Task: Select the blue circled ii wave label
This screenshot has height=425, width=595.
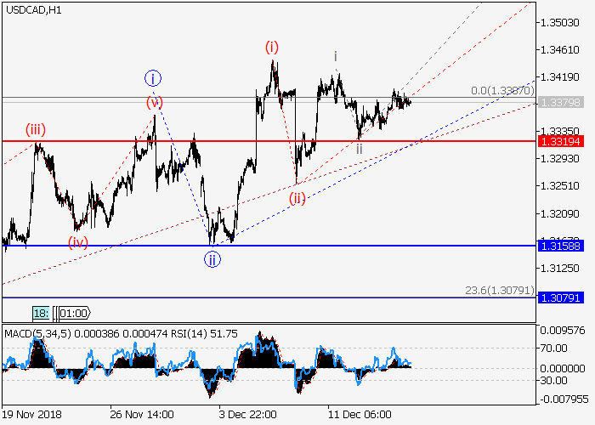Action: (x=212, y=259)
